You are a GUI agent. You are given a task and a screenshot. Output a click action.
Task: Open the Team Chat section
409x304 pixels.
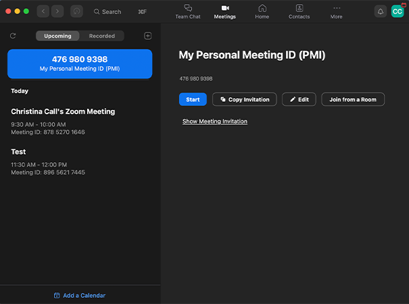[187, 11]
